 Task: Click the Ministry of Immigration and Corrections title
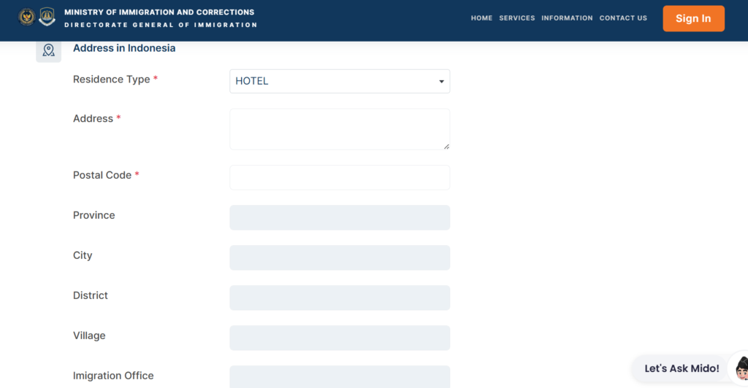point(159,12)
